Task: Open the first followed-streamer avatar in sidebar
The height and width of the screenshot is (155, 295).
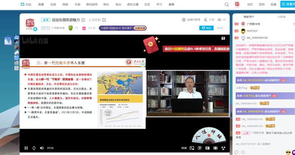Action: point(17,37)
